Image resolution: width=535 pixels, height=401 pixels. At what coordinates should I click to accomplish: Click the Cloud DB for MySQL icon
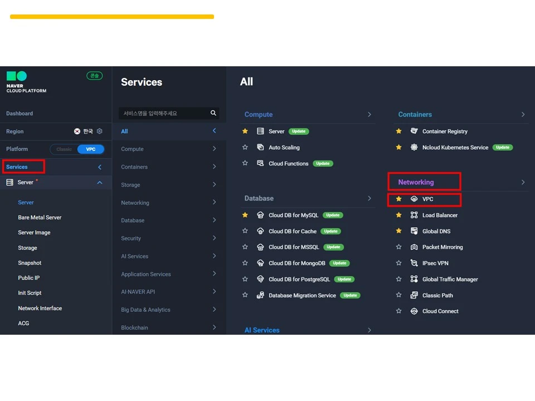pos(260,215)
